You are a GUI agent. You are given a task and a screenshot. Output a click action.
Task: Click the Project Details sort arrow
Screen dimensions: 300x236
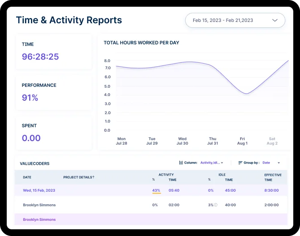tap(93, 177)
